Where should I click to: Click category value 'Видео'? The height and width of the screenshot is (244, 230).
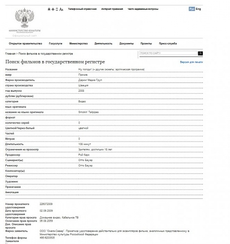pyautogui.click(x=82, y=102)
